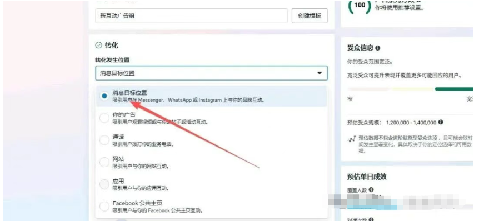Click the Messenger、WhatsApp 或 Instagram description text
Screen dimensions: 494x221
pos(188,100)
